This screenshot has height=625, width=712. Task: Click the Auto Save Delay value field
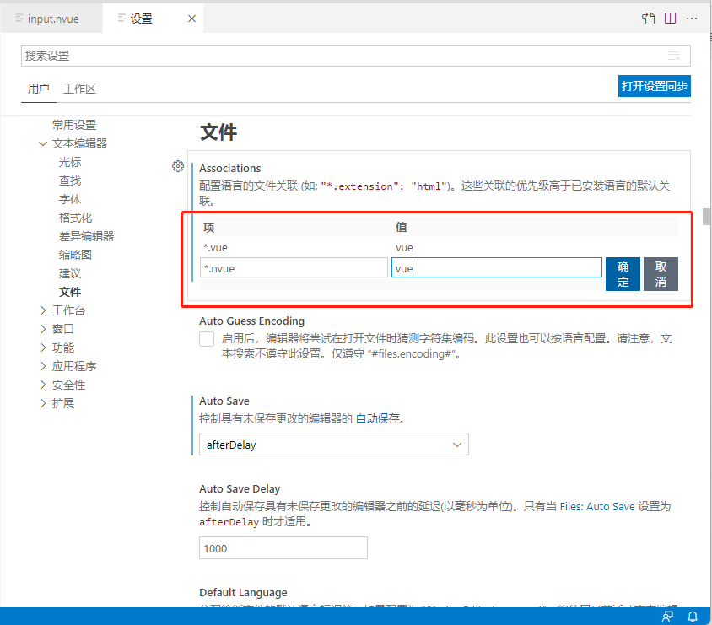click(283, 547)
